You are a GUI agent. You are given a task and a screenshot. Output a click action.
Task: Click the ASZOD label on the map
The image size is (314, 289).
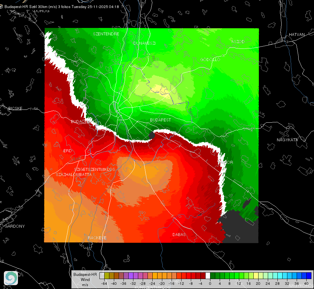[238, 41]
